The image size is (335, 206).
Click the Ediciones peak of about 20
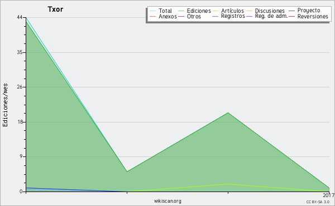pyautogui.click(x=228, y=112)
